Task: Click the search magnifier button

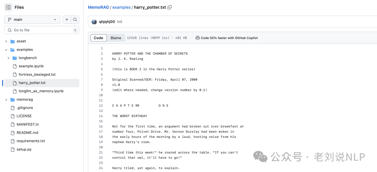Action: [x=75, y=19]
